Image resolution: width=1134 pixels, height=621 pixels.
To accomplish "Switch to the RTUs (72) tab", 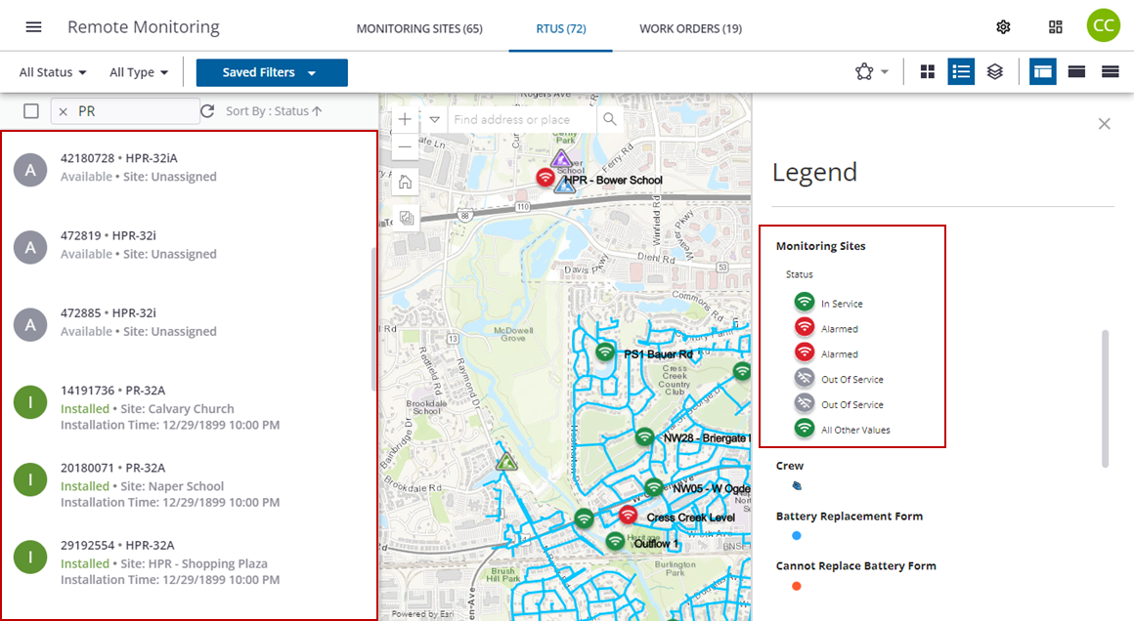I will (561, 29).
